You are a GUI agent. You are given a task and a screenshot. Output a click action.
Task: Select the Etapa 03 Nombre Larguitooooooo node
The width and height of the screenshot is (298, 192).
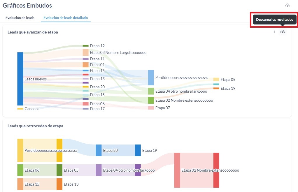(85, 52)
